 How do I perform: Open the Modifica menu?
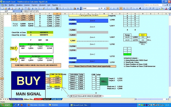tap(11, 5)
